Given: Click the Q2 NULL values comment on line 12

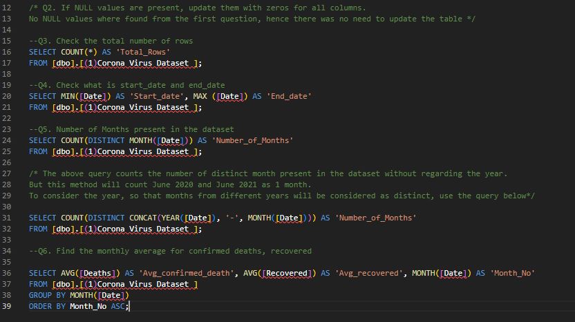Looking at the screenshot, I should [197, 8].
